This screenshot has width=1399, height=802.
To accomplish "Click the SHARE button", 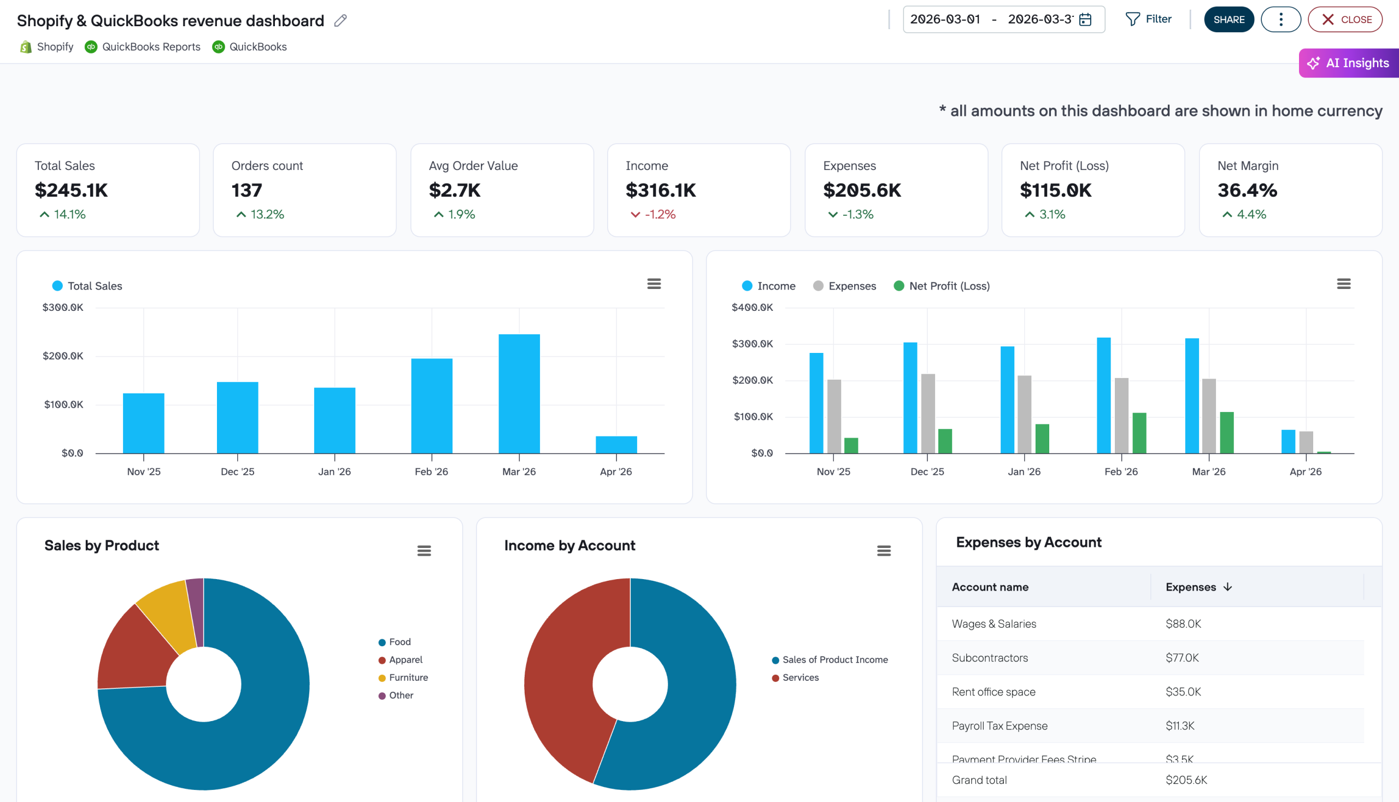I will click(x=1228, y=19).
